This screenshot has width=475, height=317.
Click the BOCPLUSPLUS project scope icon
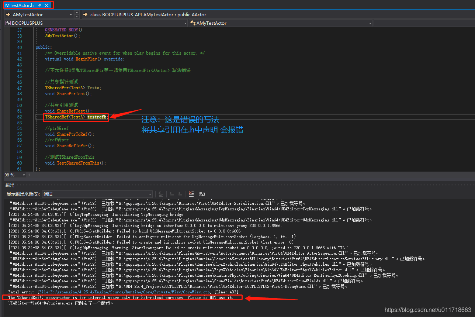pos(8,23)
